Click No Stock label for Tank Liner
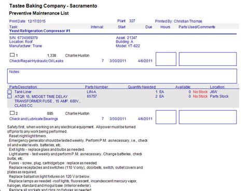The width and height of the screenshot is (246, 191). (x=200, y=92)
